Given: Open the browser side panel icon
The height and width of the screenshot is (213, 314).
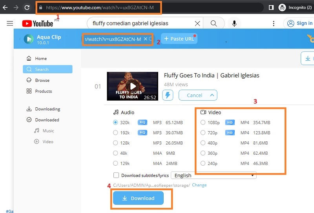Looking at the screenshot, I should 271,7.
